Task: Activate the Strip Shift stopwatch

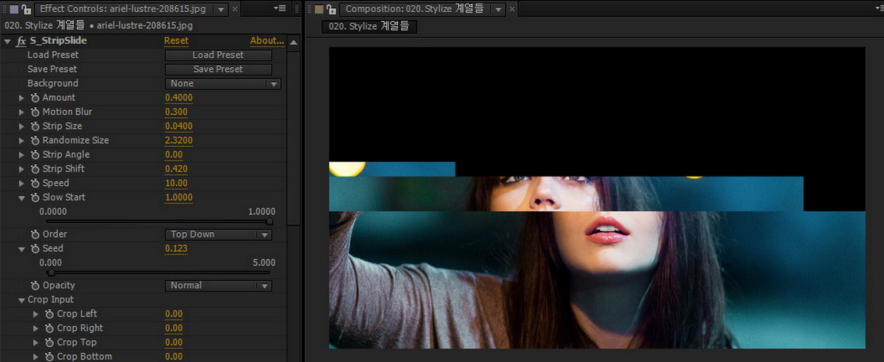Action: [x=35, y=169]
